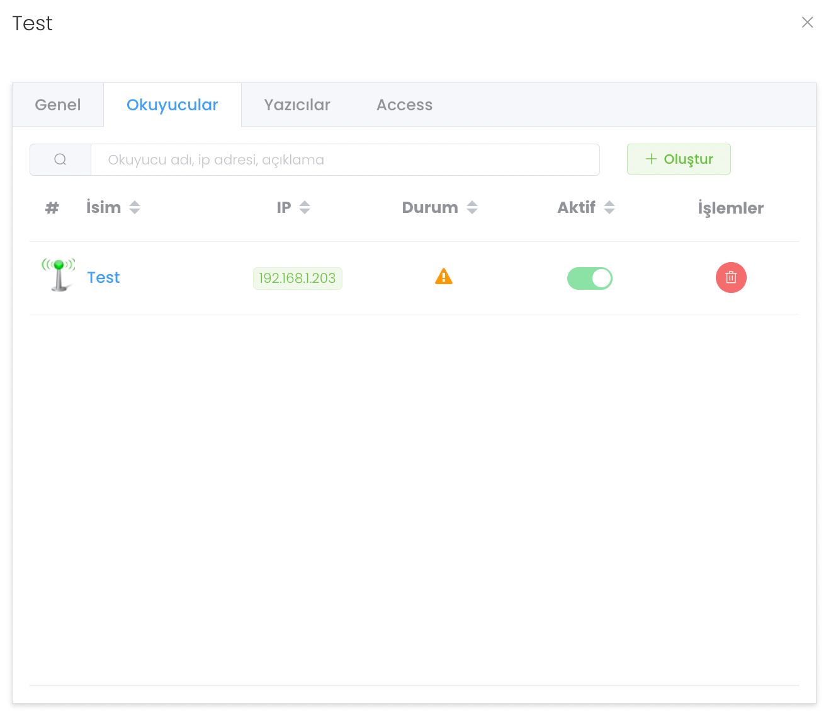826x717 pixels.
Task: Sort the table by Aktif column
Action: tap(609, 207)
